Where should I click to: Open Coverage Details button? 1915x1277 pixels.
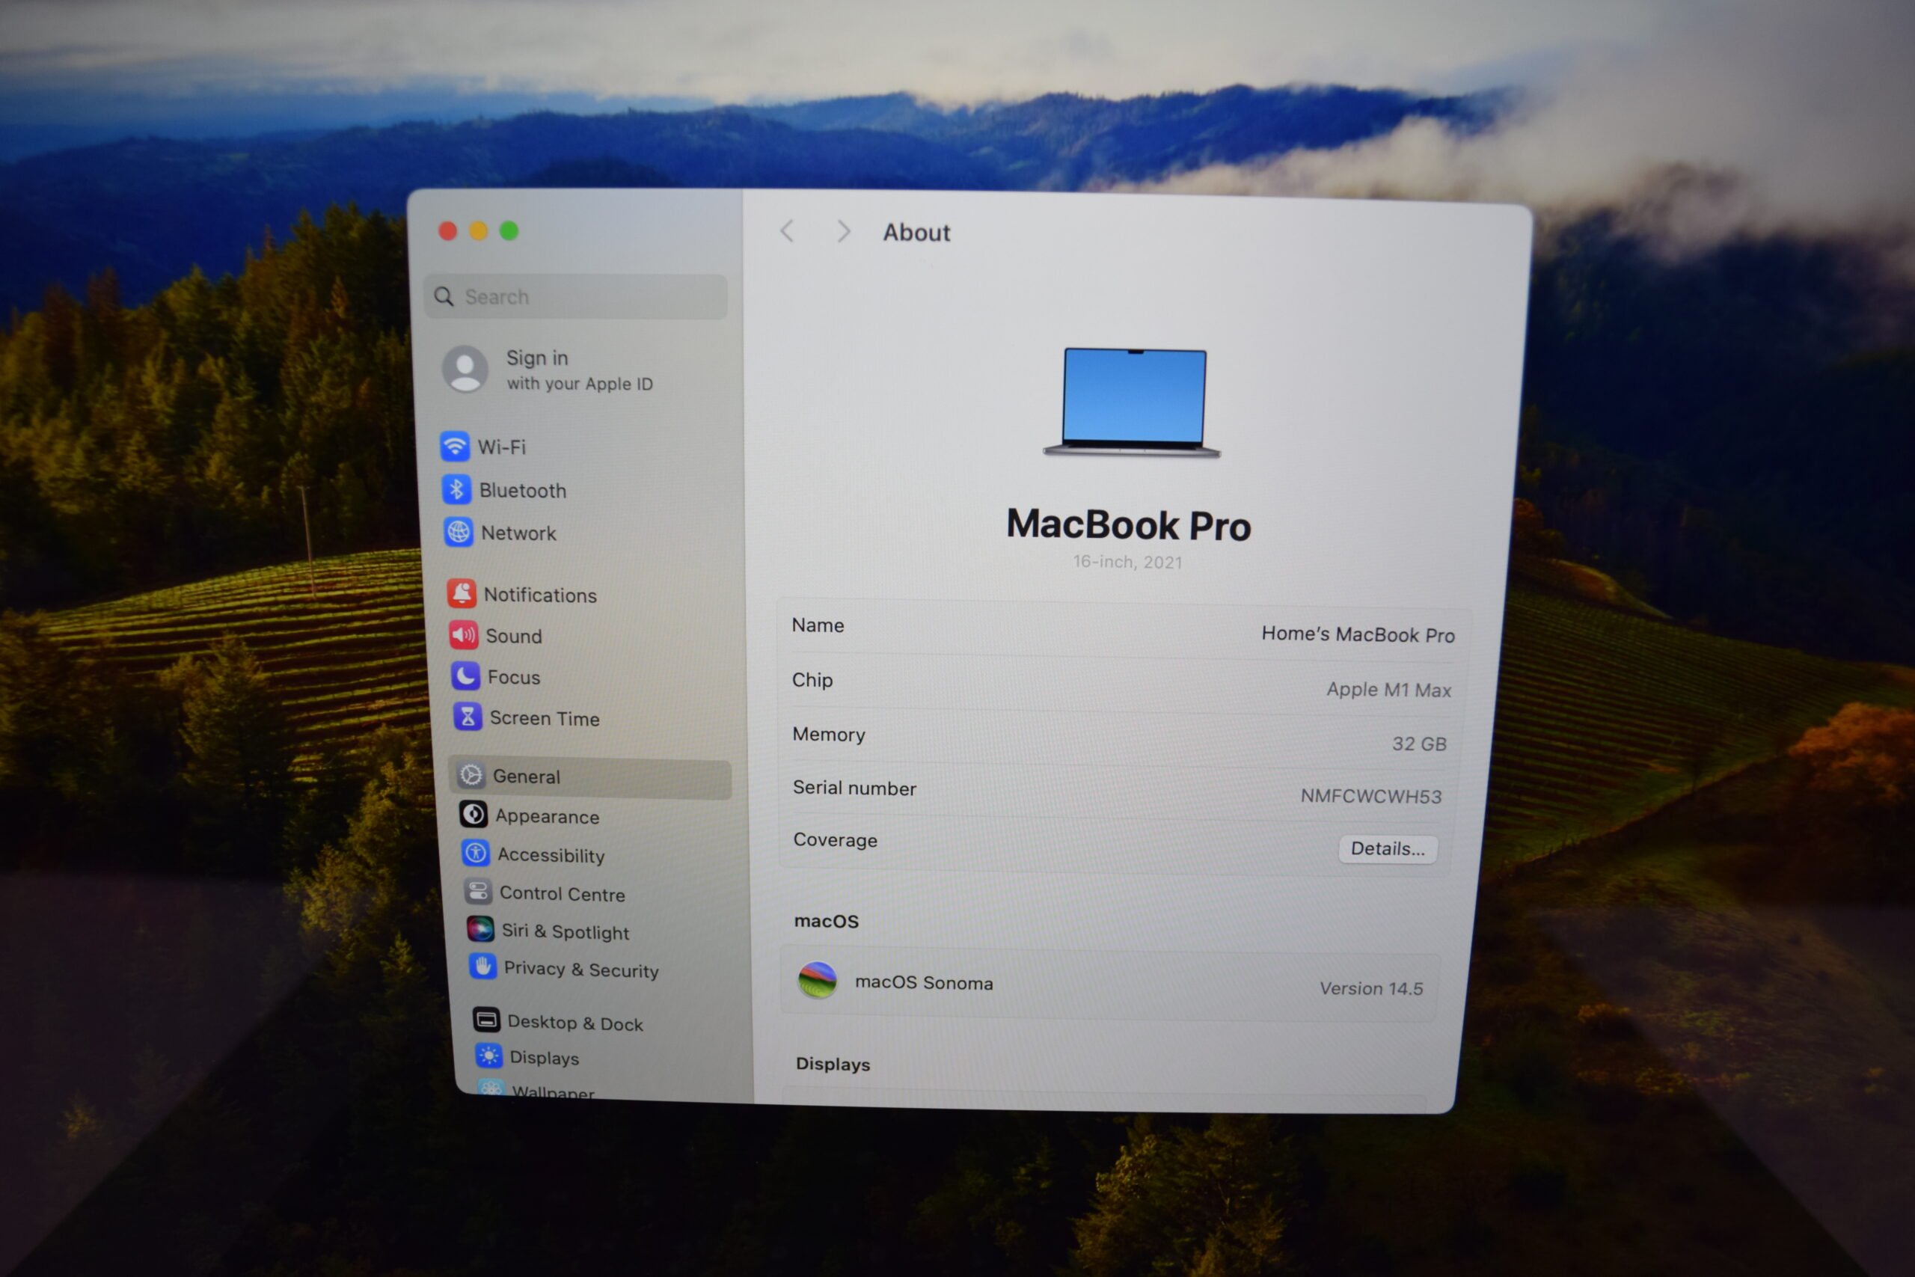tap(1388, 848)
